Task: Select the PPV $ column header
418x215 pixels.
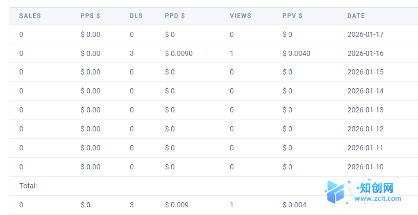Action: coord(292,16)
